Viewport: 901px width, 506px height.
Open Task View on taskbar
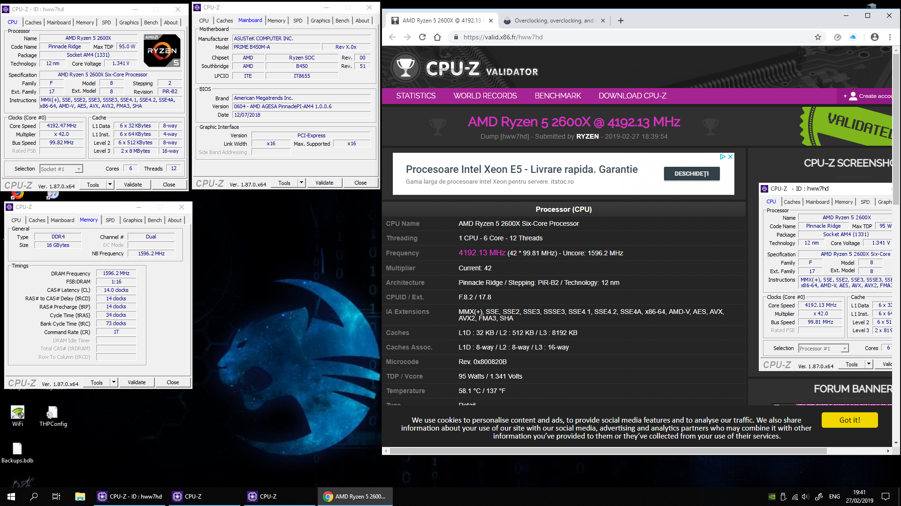[x=56, y=497]
